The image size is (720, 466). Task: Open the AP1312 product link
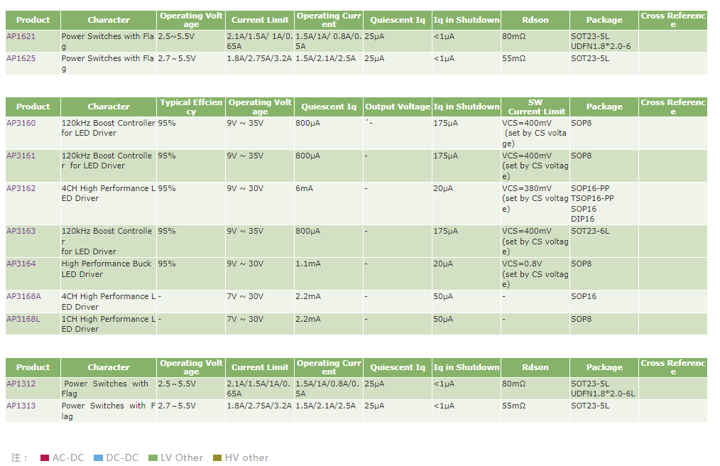(21, 384)
